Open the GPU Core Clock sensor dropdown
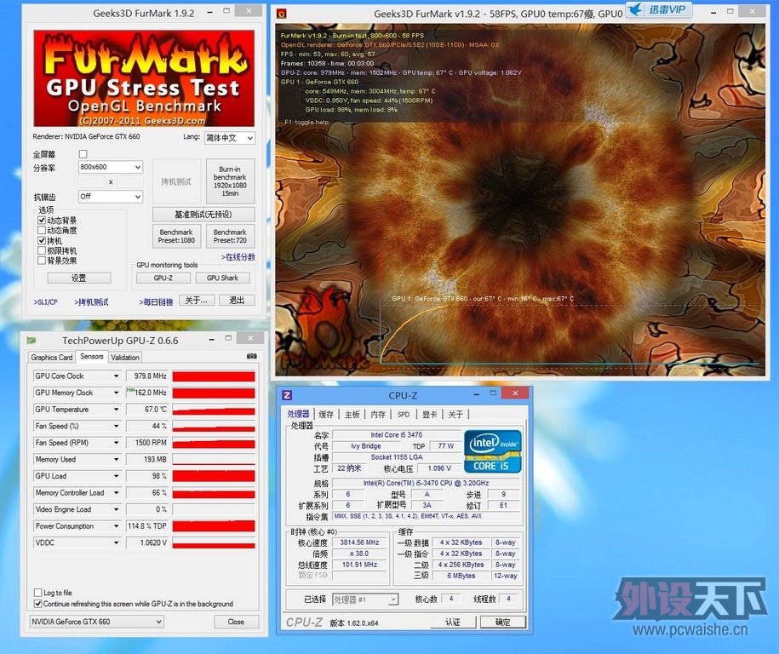The image size is (779, 654). 116,376
